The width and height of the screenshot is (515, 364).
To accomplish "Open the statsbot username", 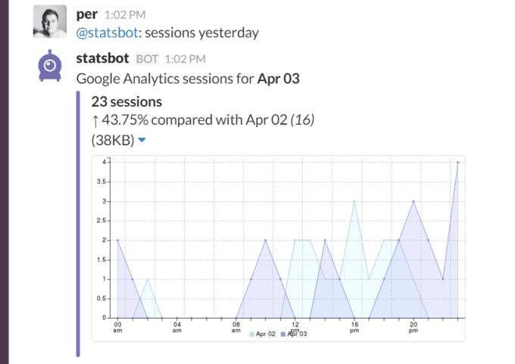I will (x=102, y=58).
